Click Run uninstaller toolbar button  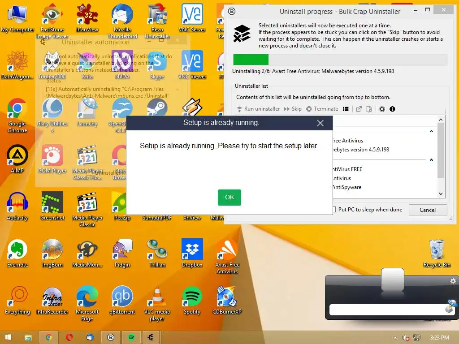point(258,109)
